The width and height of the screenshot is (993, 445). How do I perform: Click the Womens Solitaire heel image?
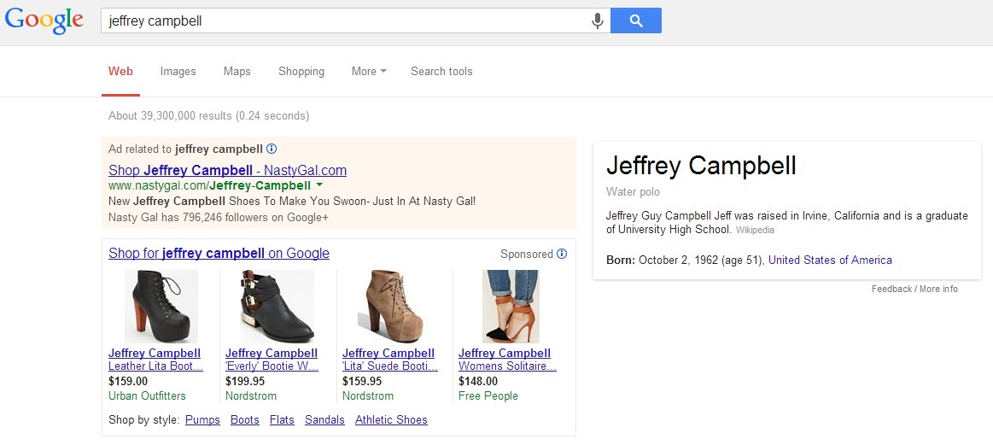coord(511,307)
